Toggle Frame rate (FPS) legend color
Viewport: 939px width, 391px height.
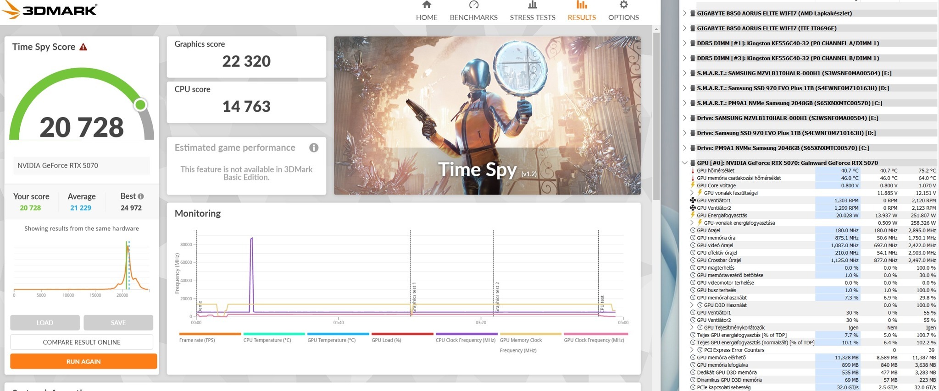tap(210, 334)
